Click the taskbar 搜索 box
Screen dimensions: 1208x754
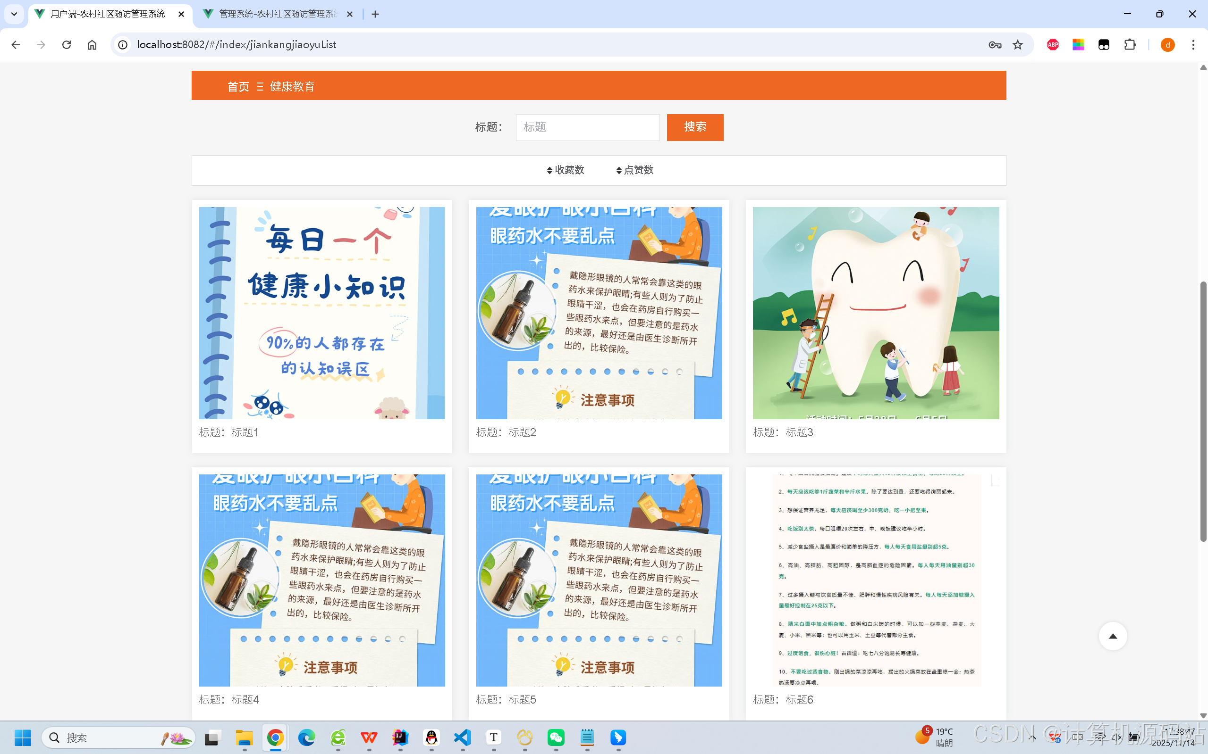click(x=119, y=737)
